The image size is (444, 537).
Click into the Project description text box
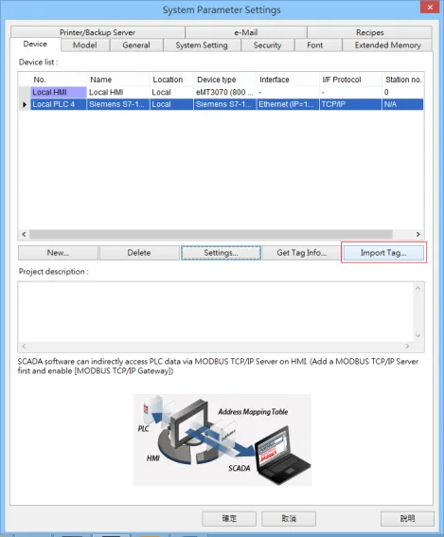click(x=216, y=312)
